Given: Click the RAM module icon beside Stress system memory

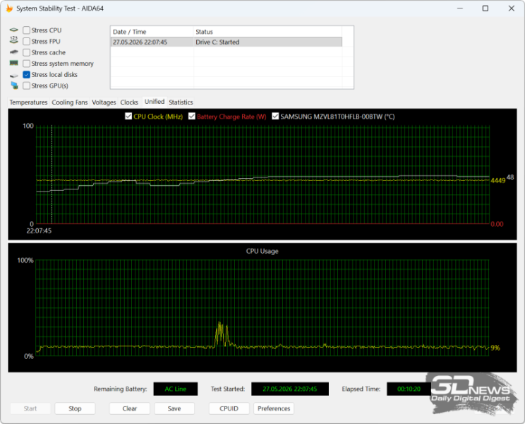Looking at the screenshot, I should [x=13, y=63].
